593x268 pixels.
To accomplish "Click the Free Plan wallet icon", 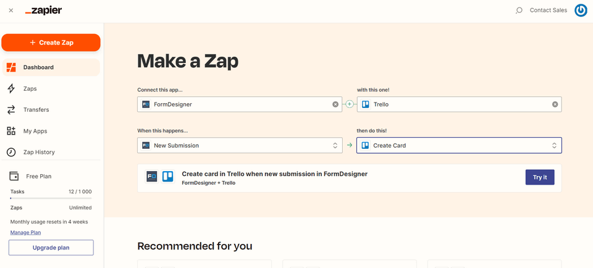I will coord(14,176).
